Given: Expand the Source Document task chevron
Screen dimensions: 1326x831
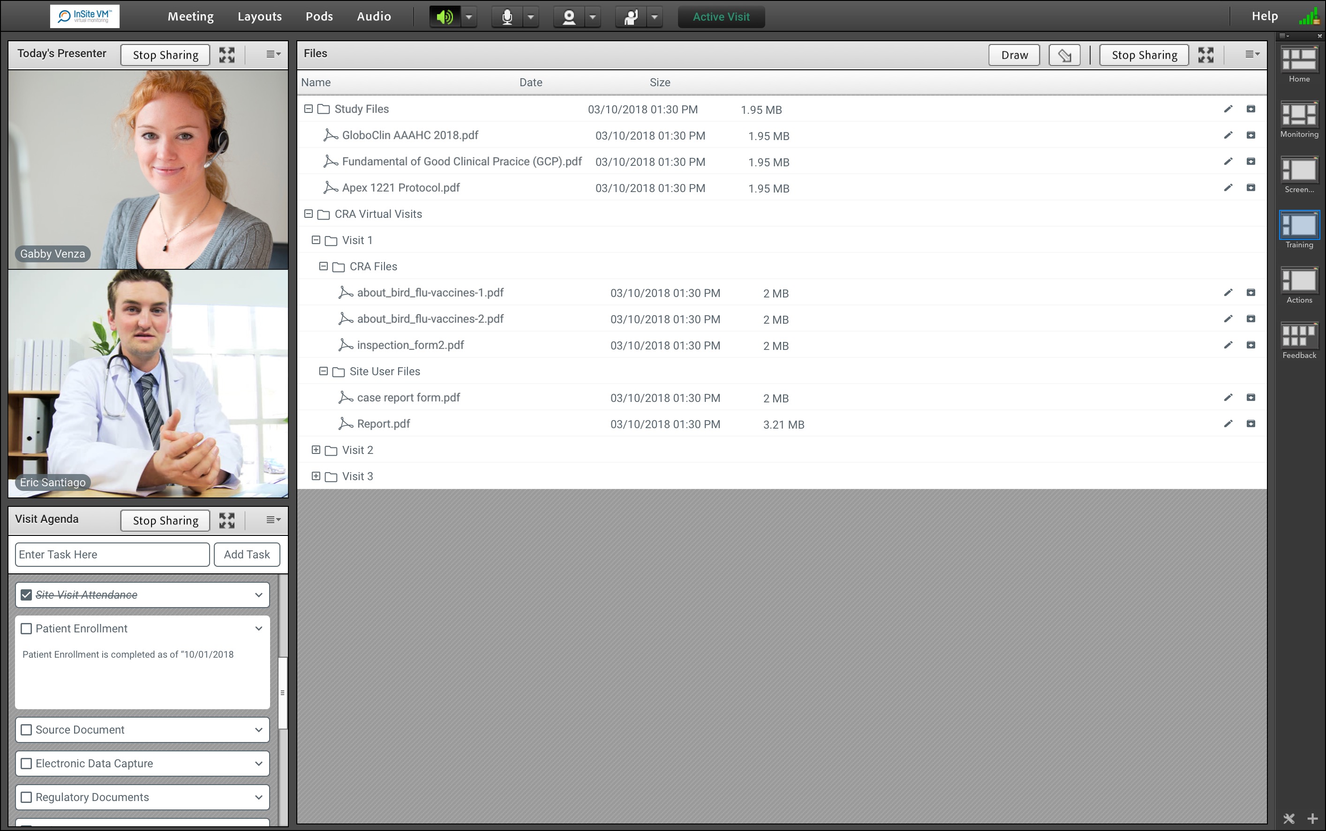Looking at the screenshot, I should coord(258,730).
